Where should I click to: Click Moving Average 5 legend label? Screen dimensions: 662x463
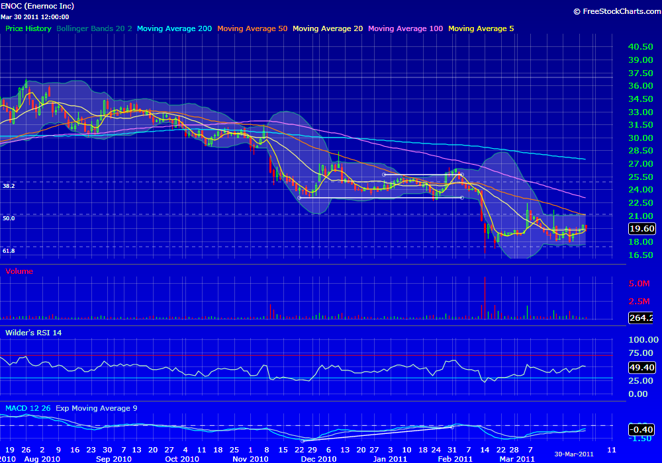481,28
